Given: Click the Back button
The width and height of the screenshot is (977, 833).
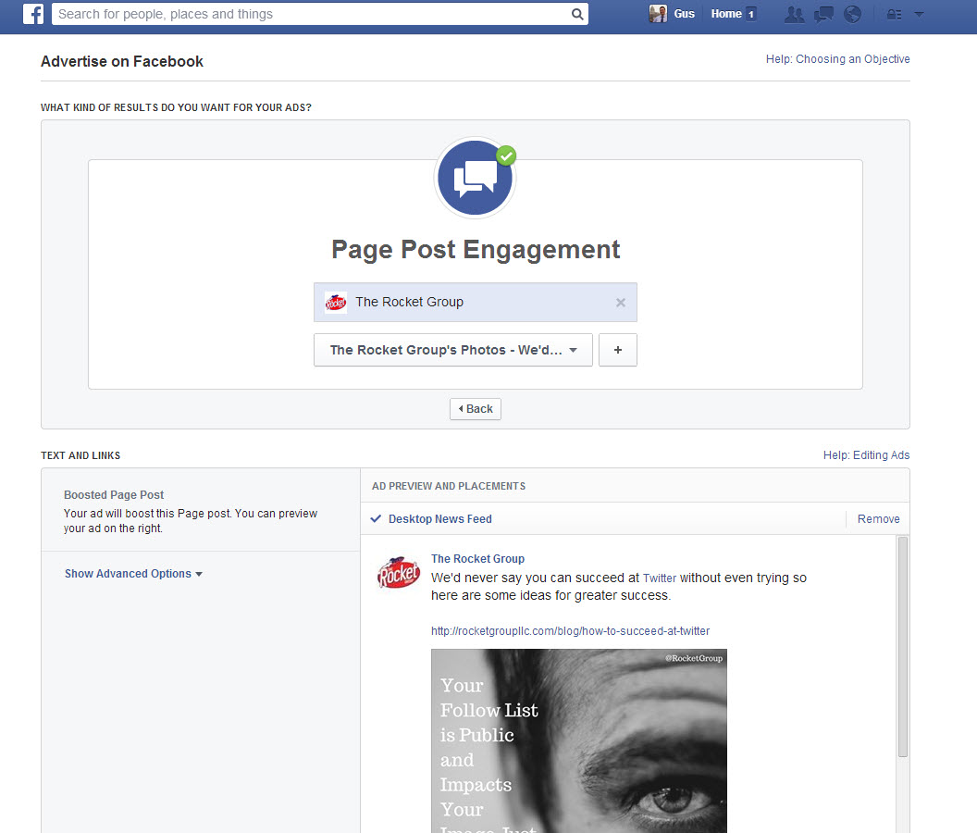Looking at the screenshot, I should coord(476,409).
